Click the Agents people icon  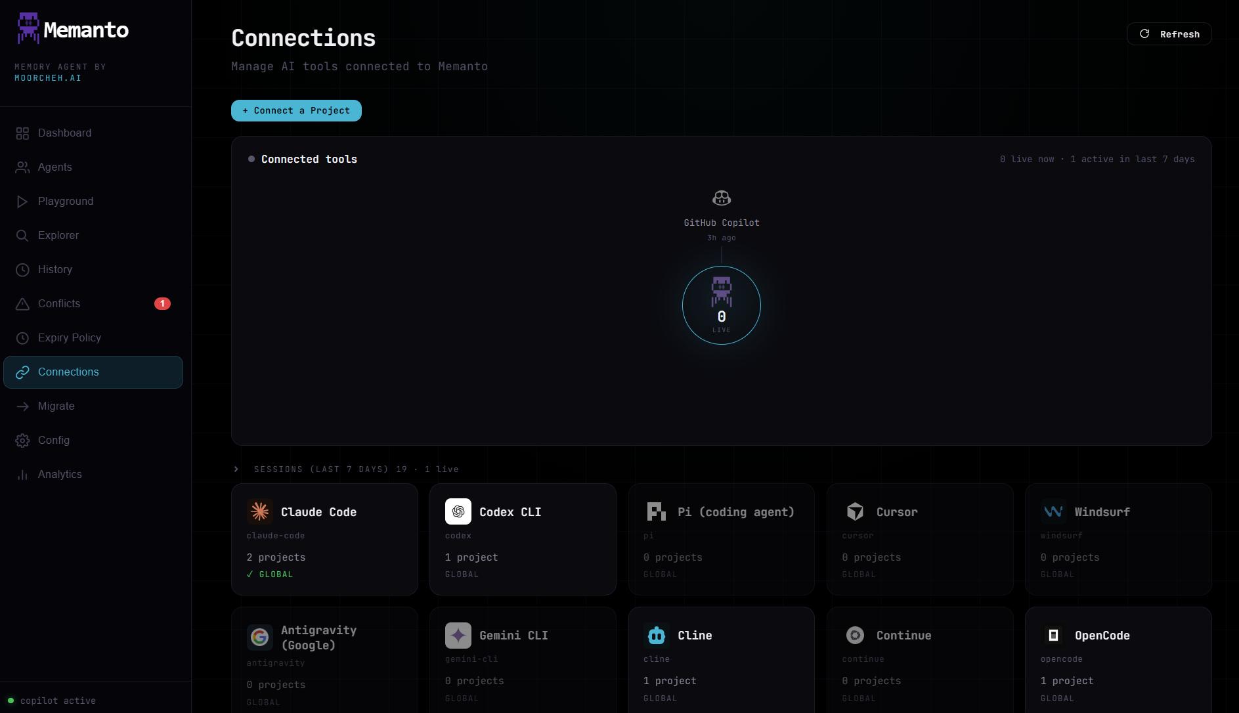tap(22, 167)
